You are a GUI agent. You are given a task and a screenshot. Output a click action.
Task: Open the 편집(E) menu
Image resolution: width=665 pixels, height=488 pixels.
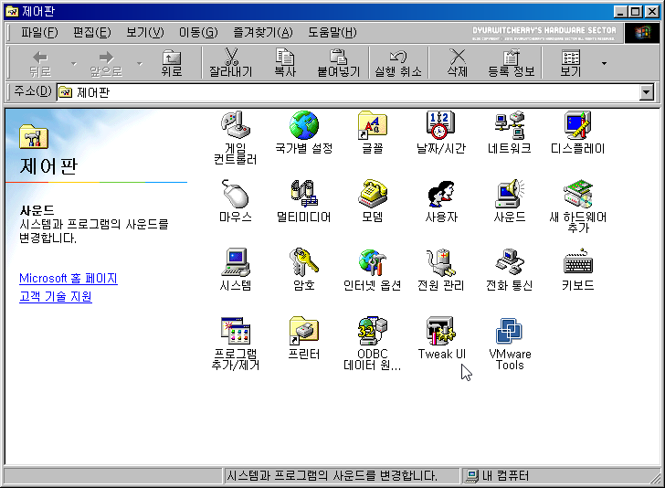pos(91,32)
